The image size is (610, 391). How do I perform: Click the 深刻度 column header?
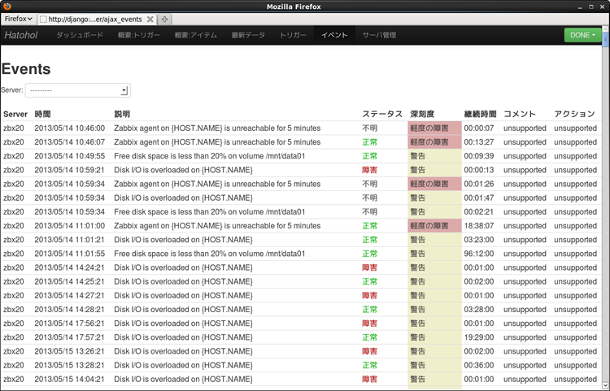pos(423,115)
